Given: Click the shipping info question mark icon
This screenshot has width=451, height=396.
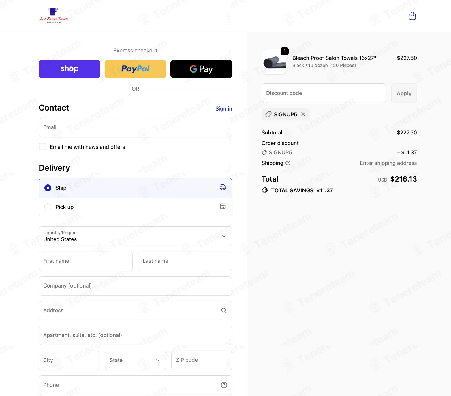Looking at the screenshot, I should click(288, 163).
